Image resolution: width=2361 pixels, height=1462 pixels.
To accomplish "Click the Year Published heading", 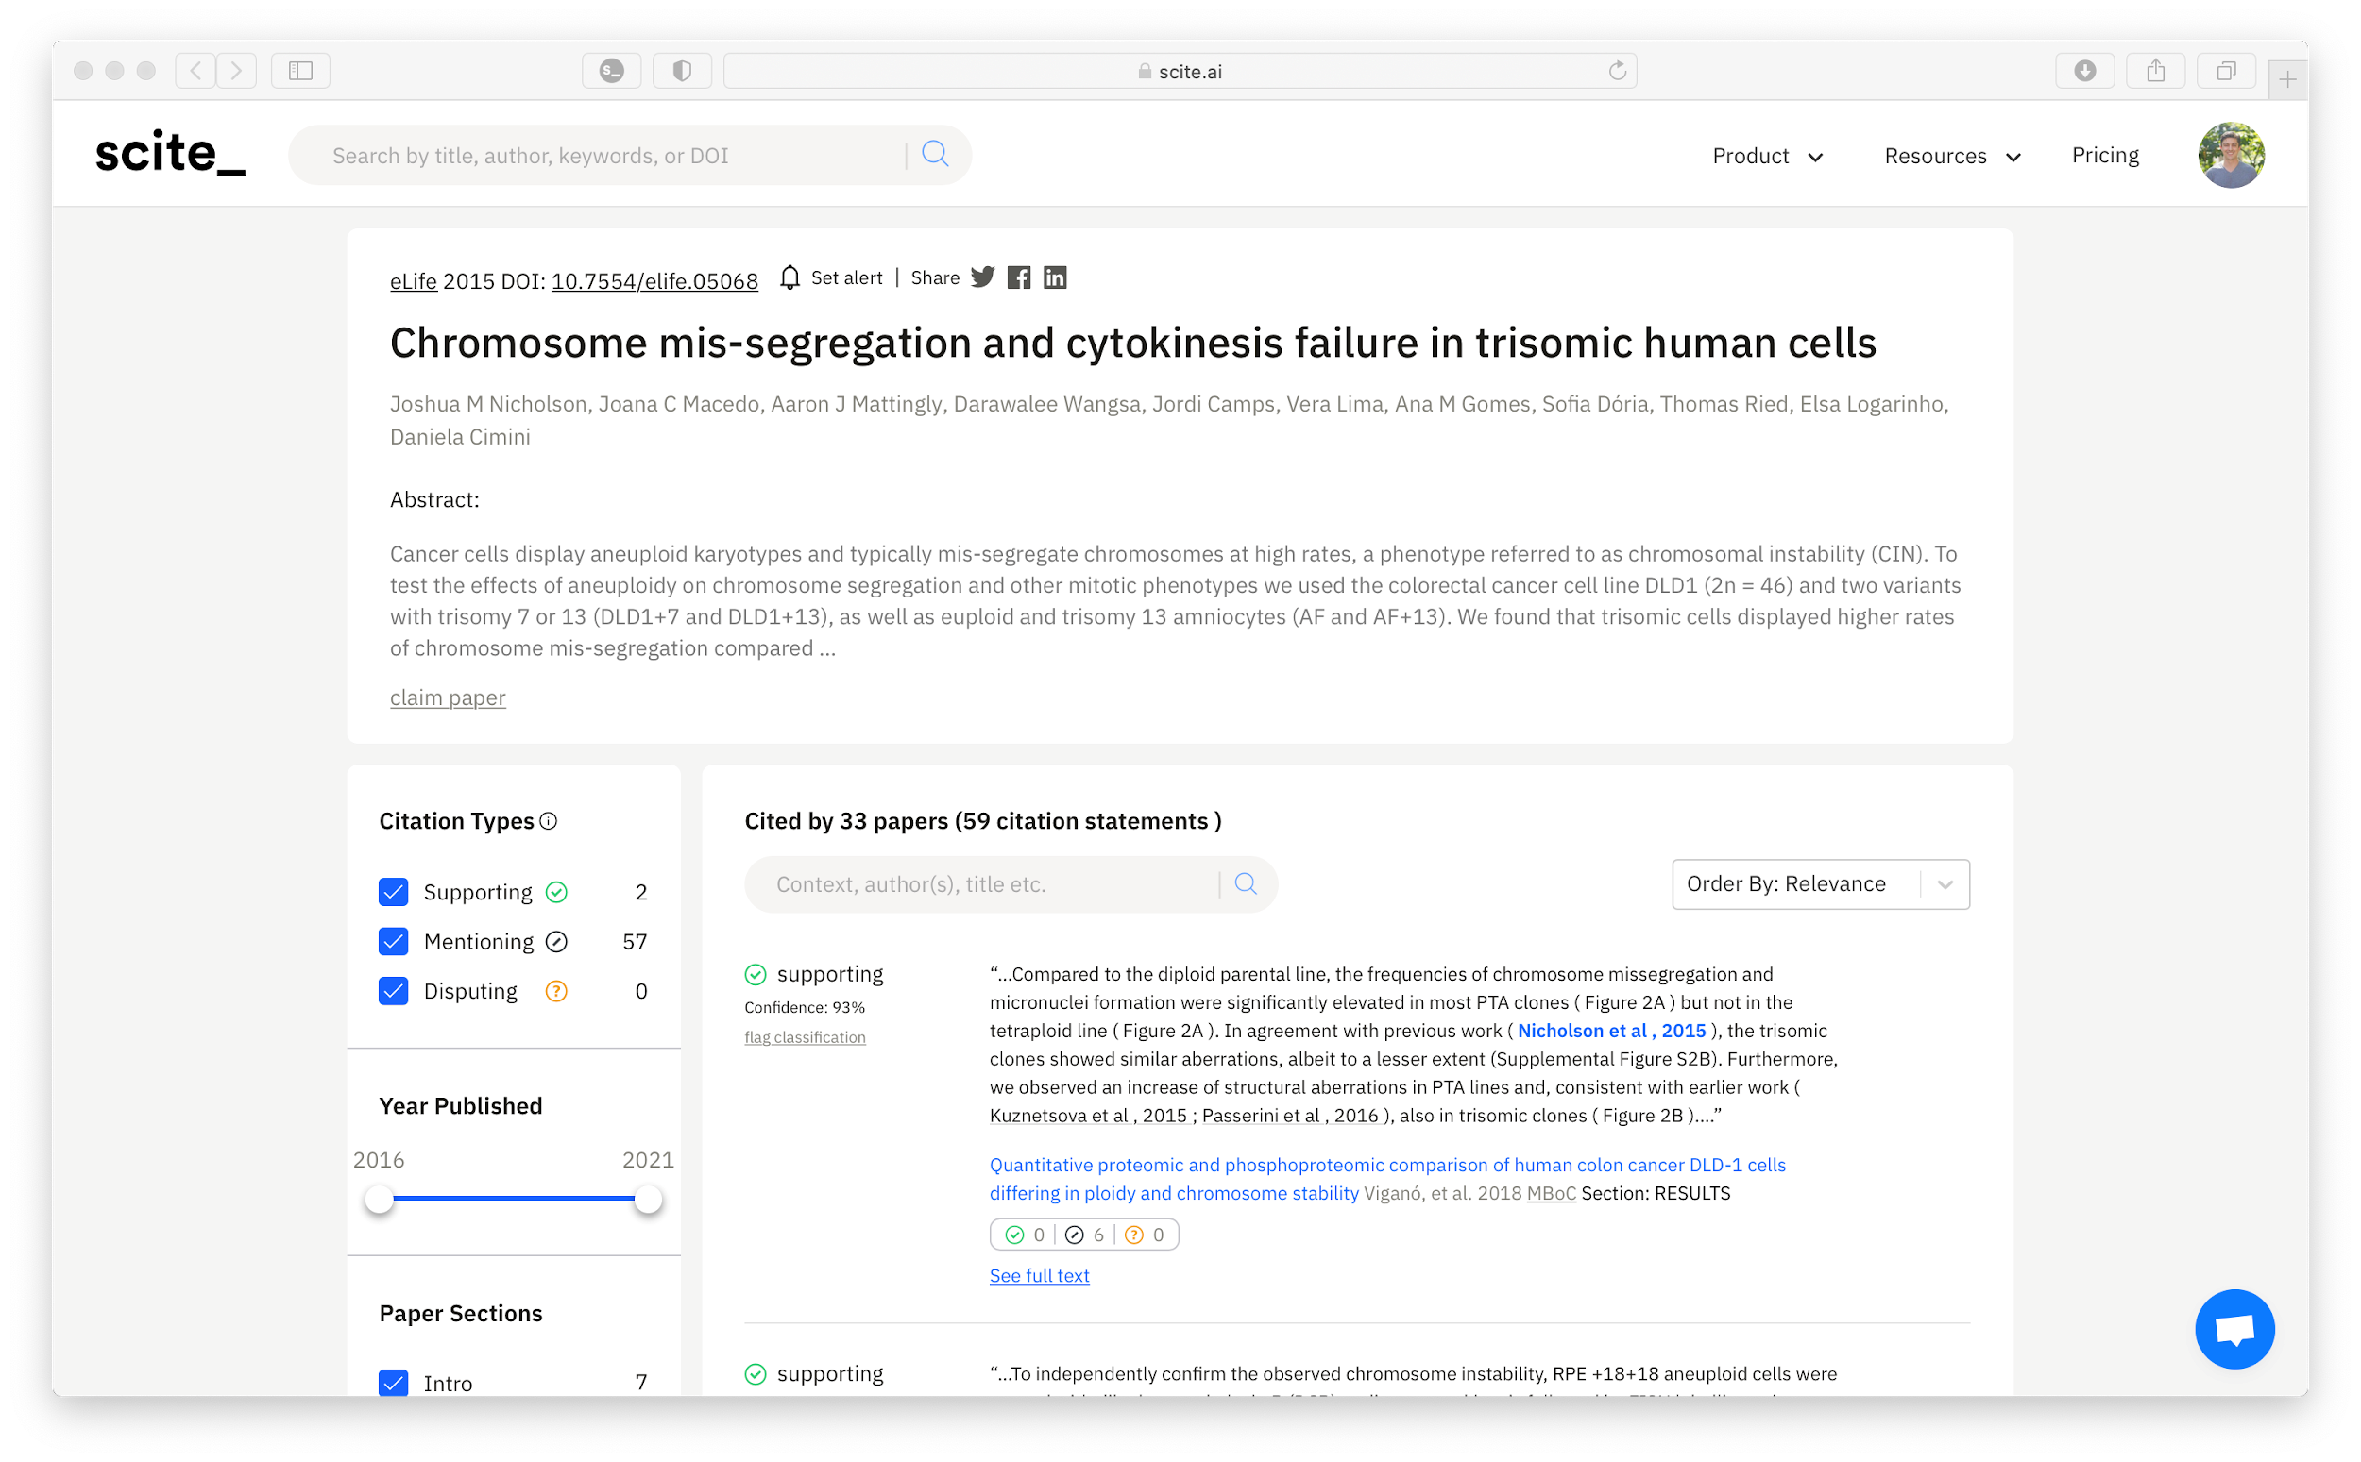I will coord(461,1105).
